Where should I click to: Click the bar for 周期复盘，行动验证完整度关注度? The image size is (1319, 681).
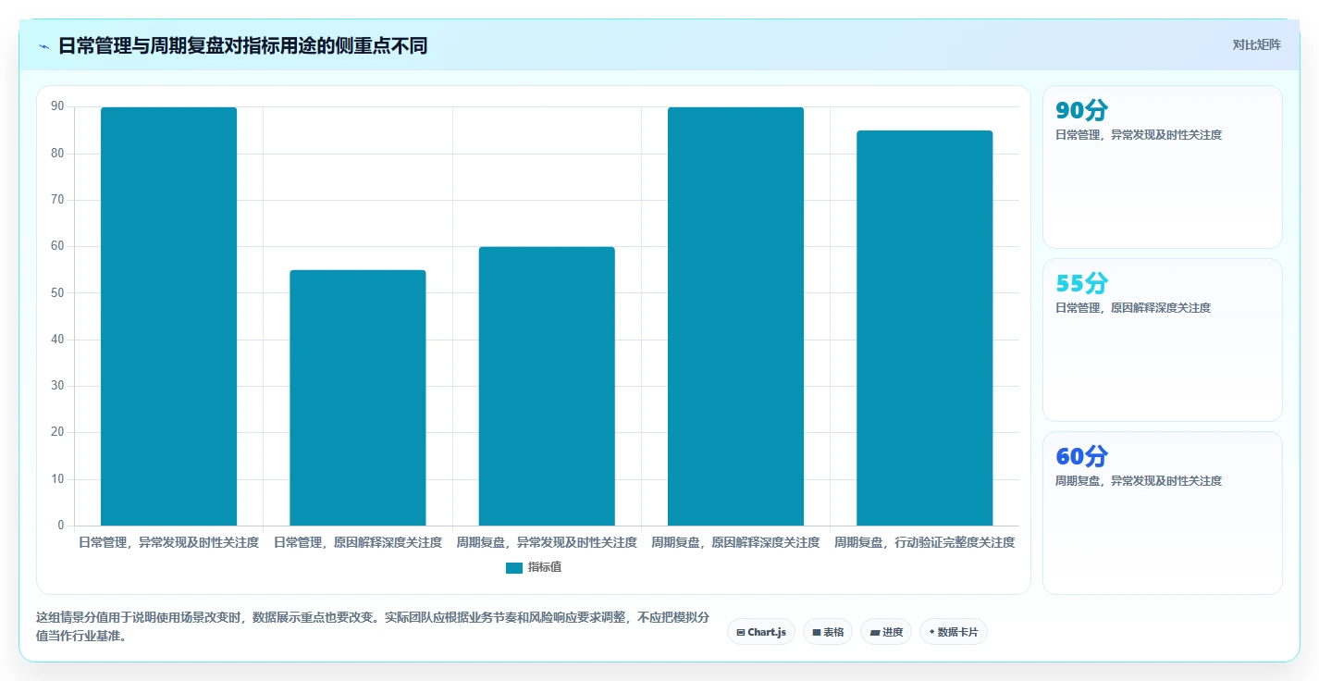pos(925,328)
